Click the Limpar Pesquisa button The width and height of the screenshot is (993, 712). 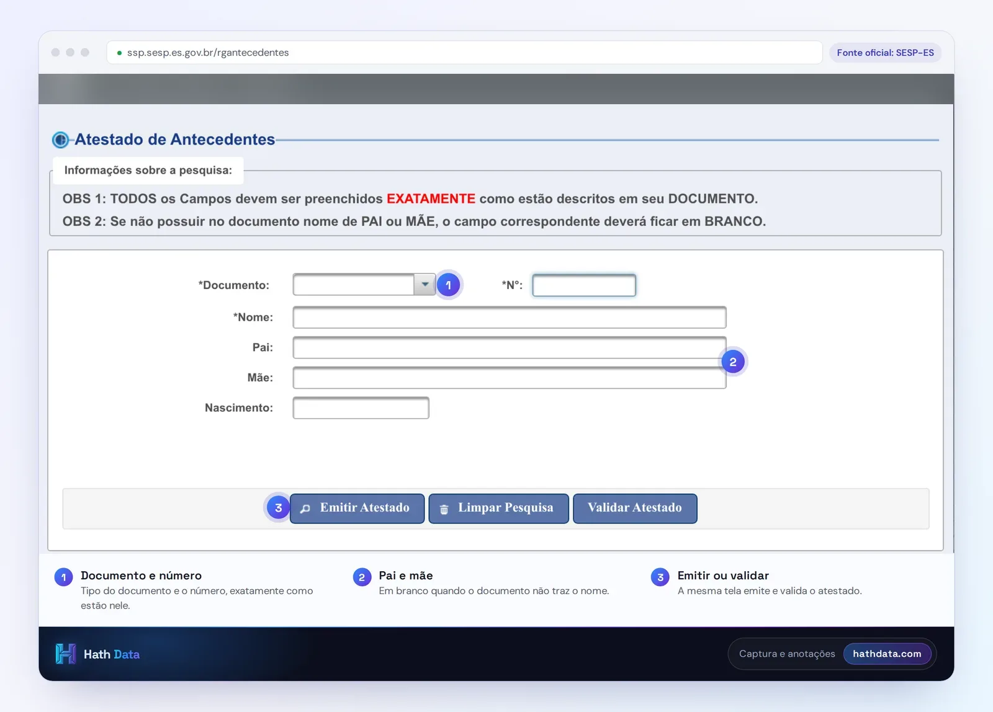[498, 509]
